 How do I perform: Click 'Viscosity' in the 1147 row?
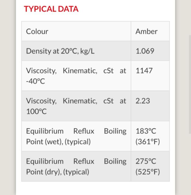click(x=41, y=71)
